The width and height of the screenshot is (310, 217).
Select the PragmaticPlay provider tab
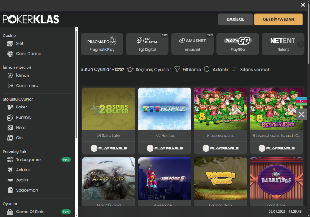(102, 44)
